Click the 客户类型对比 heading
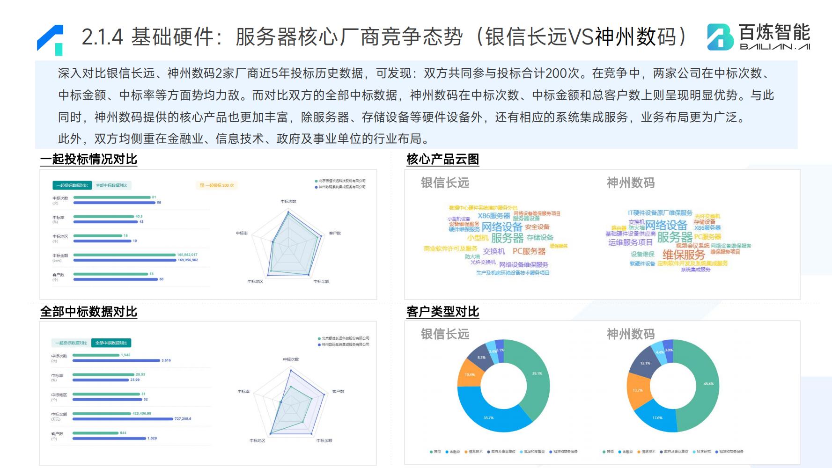The width and height of the screenshot is (832, 468). (x=442, y=312)
